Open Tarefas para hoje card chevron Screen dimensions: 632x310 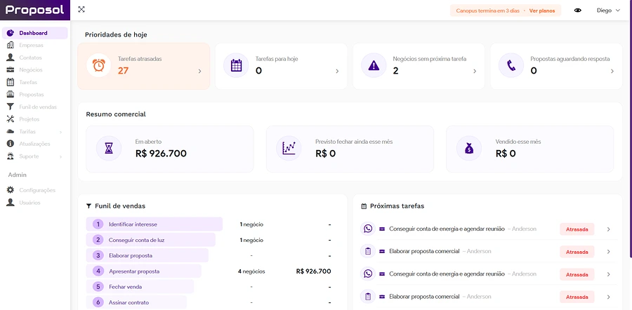tap(337, 72)
